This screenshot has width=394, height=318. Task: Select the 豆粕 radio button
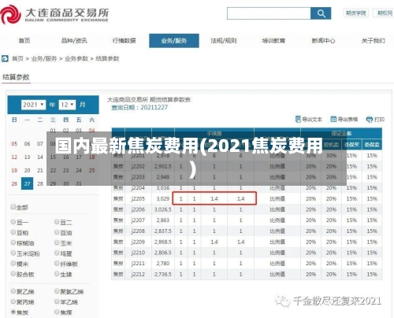(13, 232)
